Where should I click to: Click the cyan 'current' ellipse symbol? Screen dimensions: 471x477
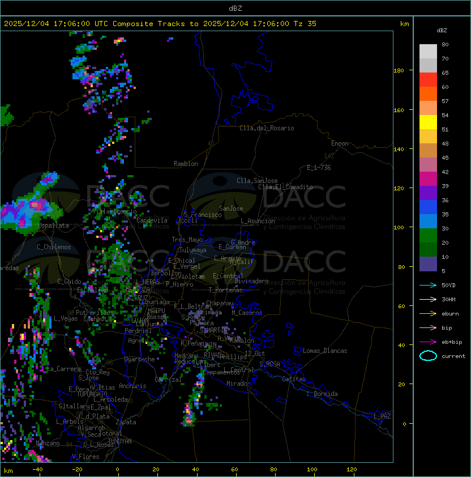428,356
